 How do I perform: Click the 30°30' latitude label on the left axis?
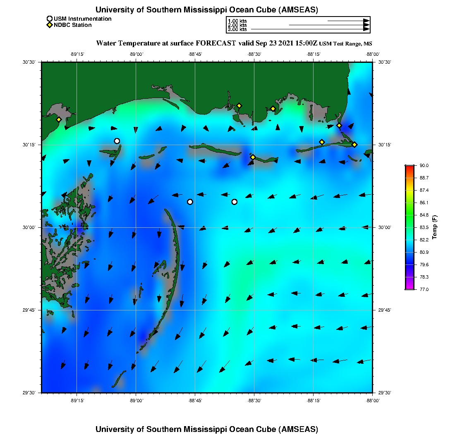point(29,62)
